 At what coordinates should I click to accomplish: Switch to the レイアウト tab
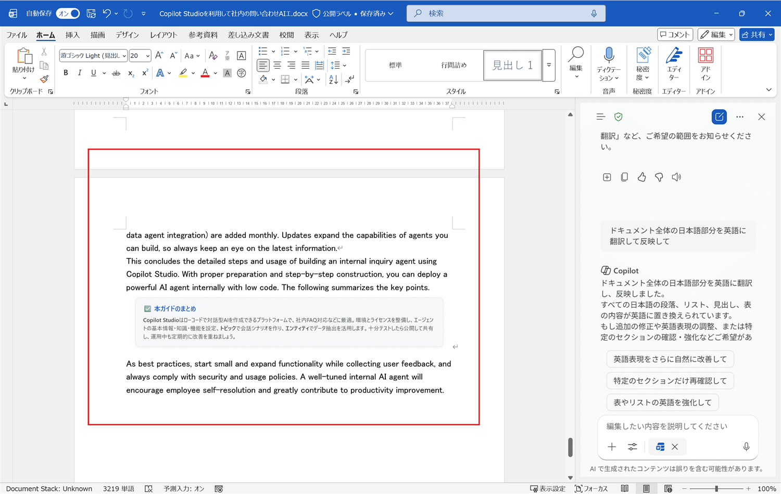click(x=163, y=35)
